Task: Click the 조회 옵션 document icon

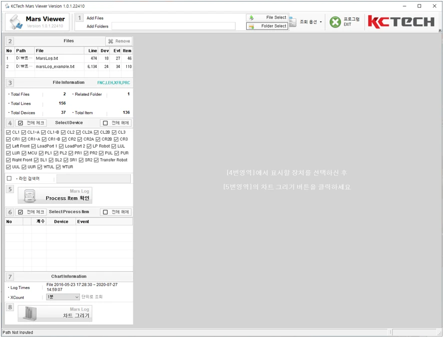Action: point(293,22)
